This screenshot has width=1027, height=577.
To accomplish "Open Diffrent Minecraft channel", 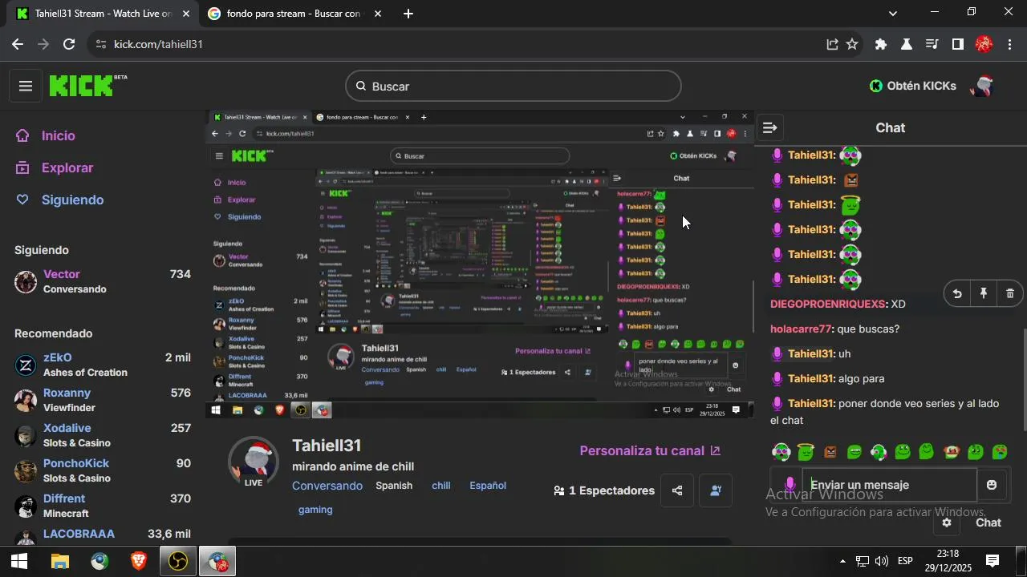I will coord(103,506).
